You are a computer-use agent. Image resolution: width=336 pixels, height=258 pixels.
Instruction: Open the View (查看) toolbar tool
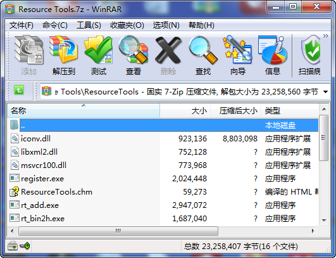[134, 50]
